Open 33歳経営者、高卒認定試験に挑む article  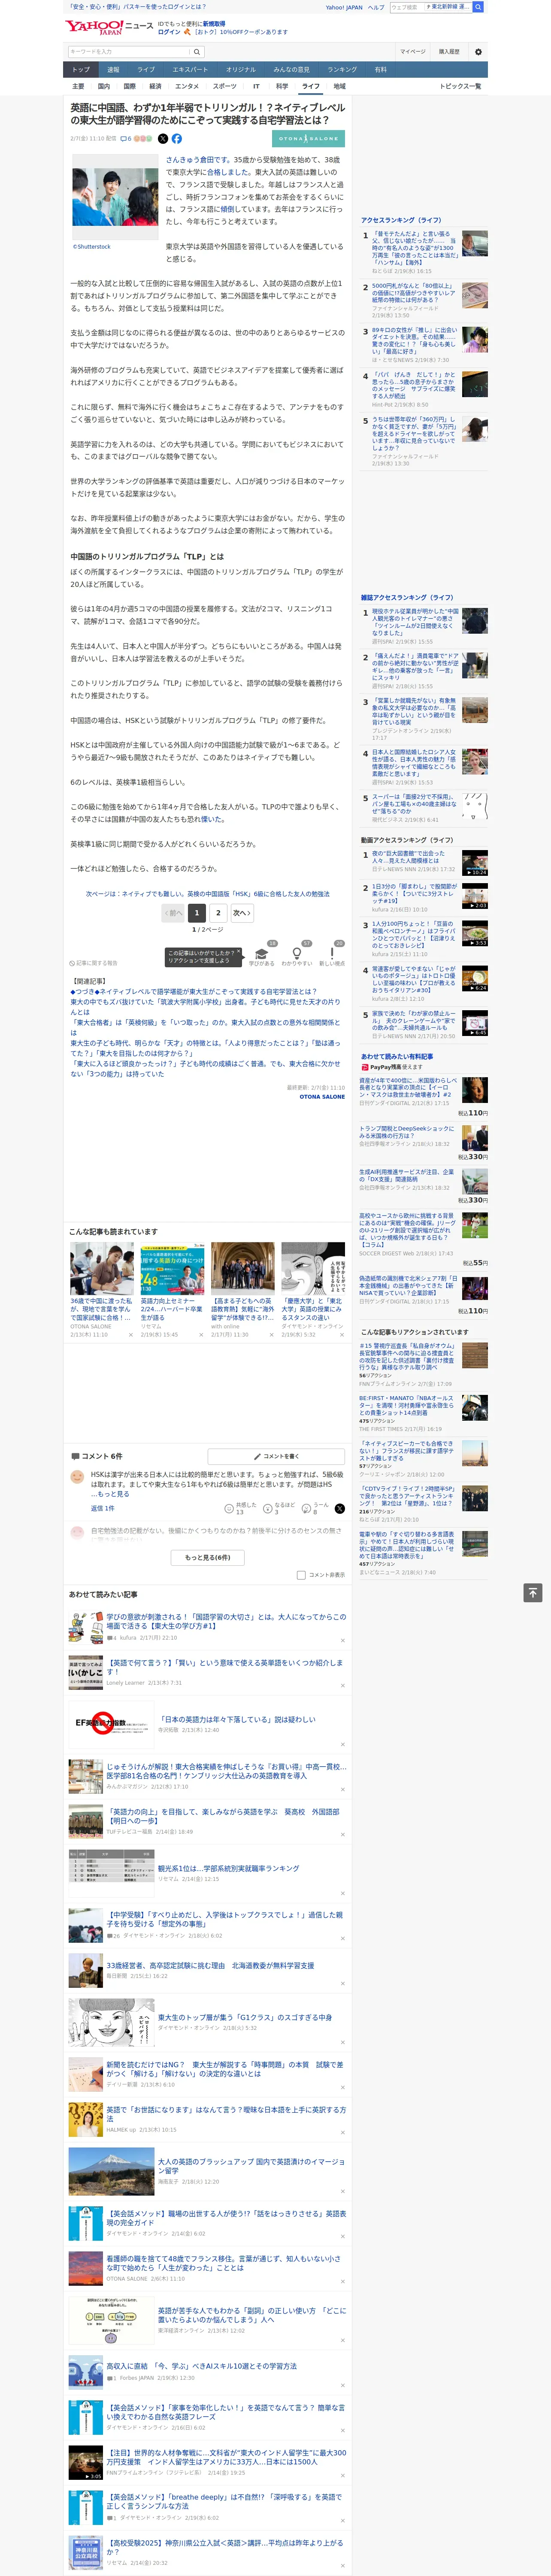pos(210,1965)
